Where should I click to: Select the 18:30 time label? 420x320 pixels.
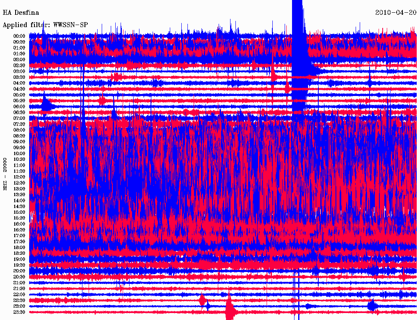coord(19,254)
